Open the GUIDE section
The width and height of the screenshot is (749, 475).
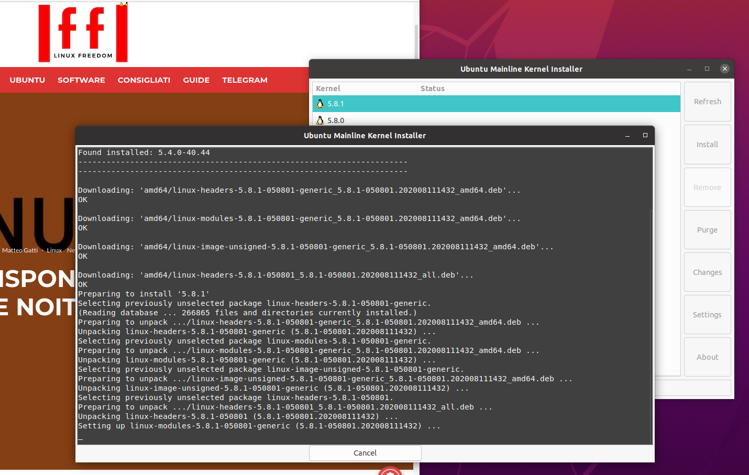[x=196, y=80]
